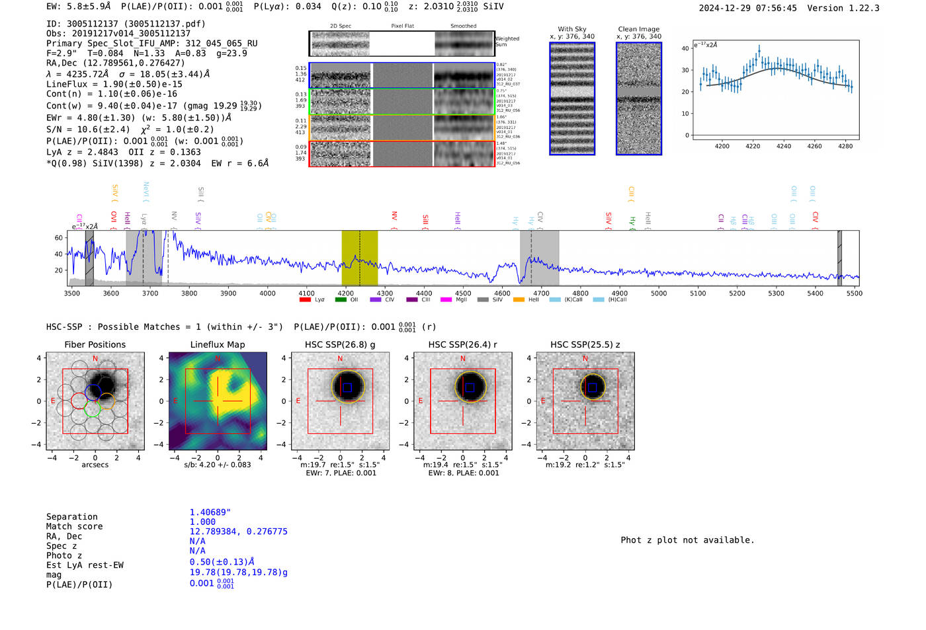Select the Obs: 20191217v014 line
Screen dimensions: 926x630
click(x=118, y=34)
